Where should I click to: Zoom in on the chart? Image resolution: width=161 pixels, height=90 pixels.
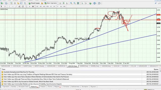tap(71, 3)
